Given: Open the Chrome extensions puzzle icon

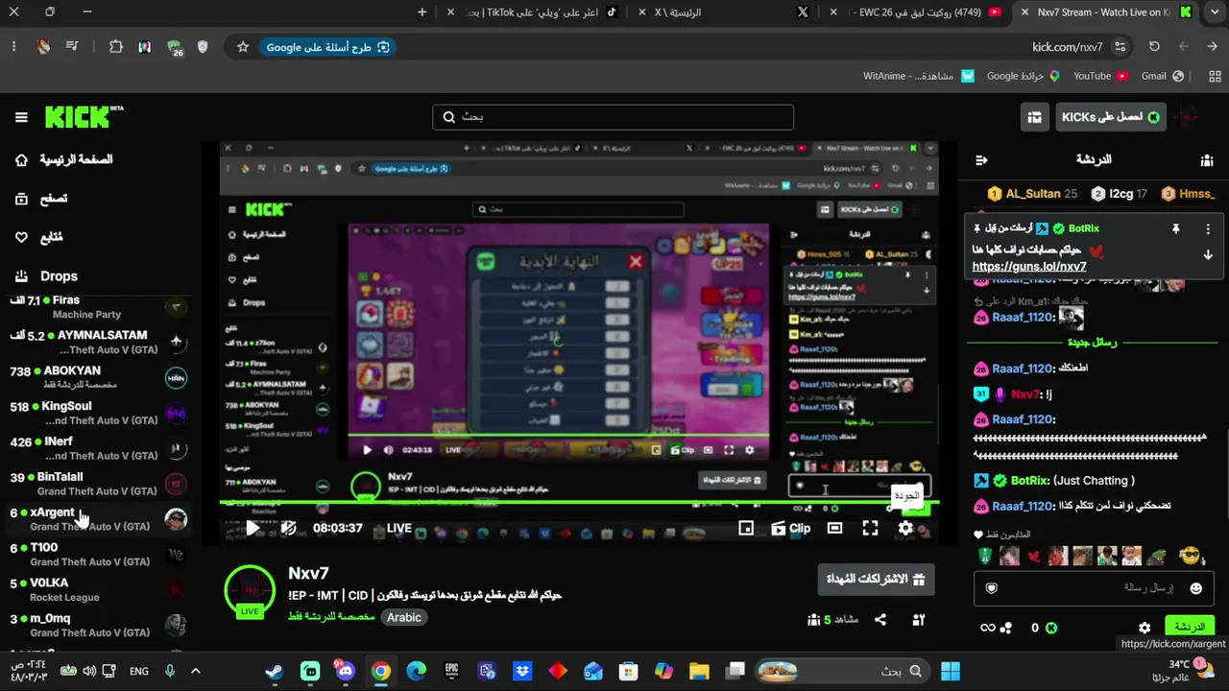Looking at the screenshot, I should (116, 47).
